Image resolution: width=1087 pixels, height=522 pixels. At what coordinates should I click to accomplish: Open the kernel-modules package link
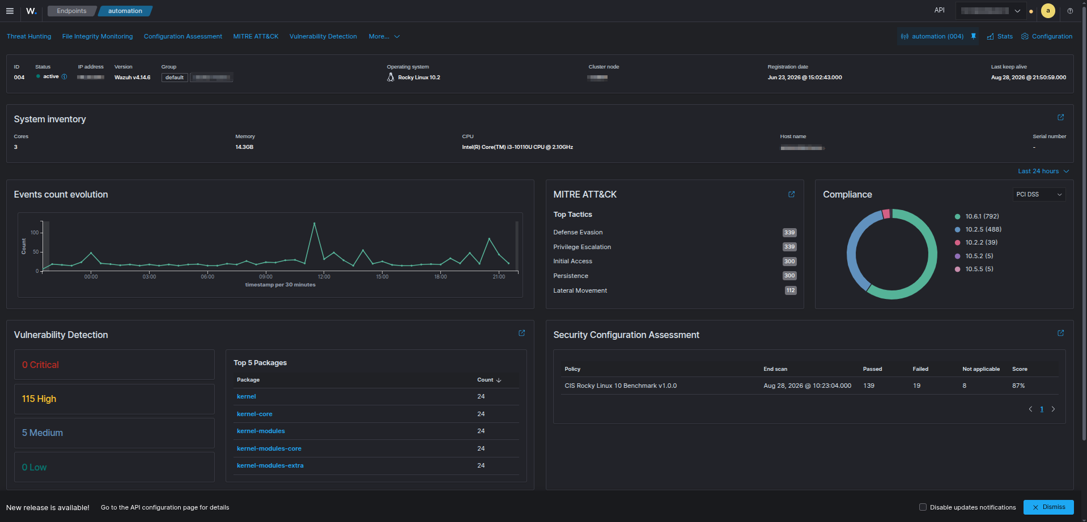pyautogui.click(x=261, y=431)
